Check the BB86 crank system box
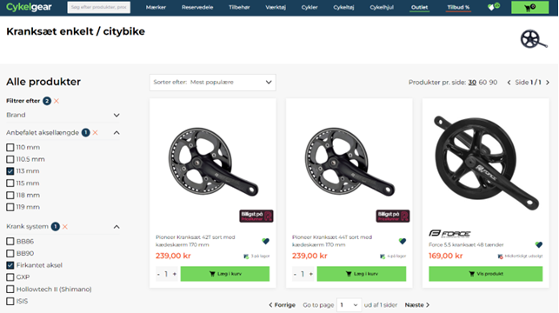This screenshot has width=559, height=313. click(x=10, y=242)
